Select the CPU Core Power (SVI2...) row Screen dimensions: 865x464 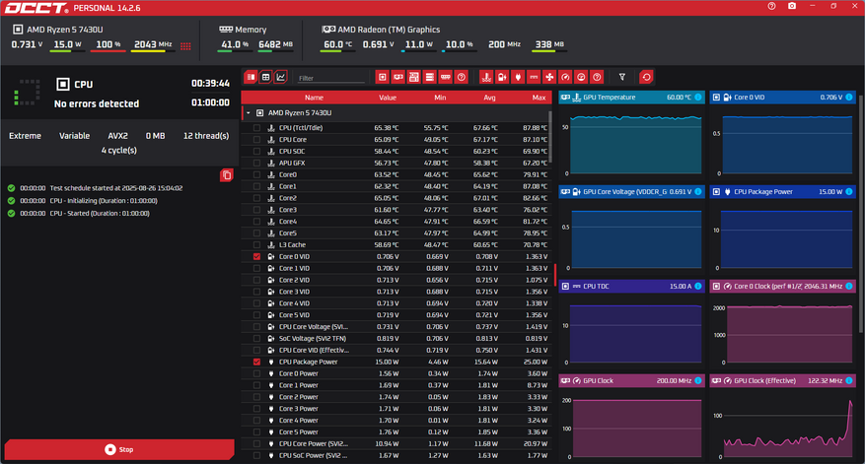[396, 443]
